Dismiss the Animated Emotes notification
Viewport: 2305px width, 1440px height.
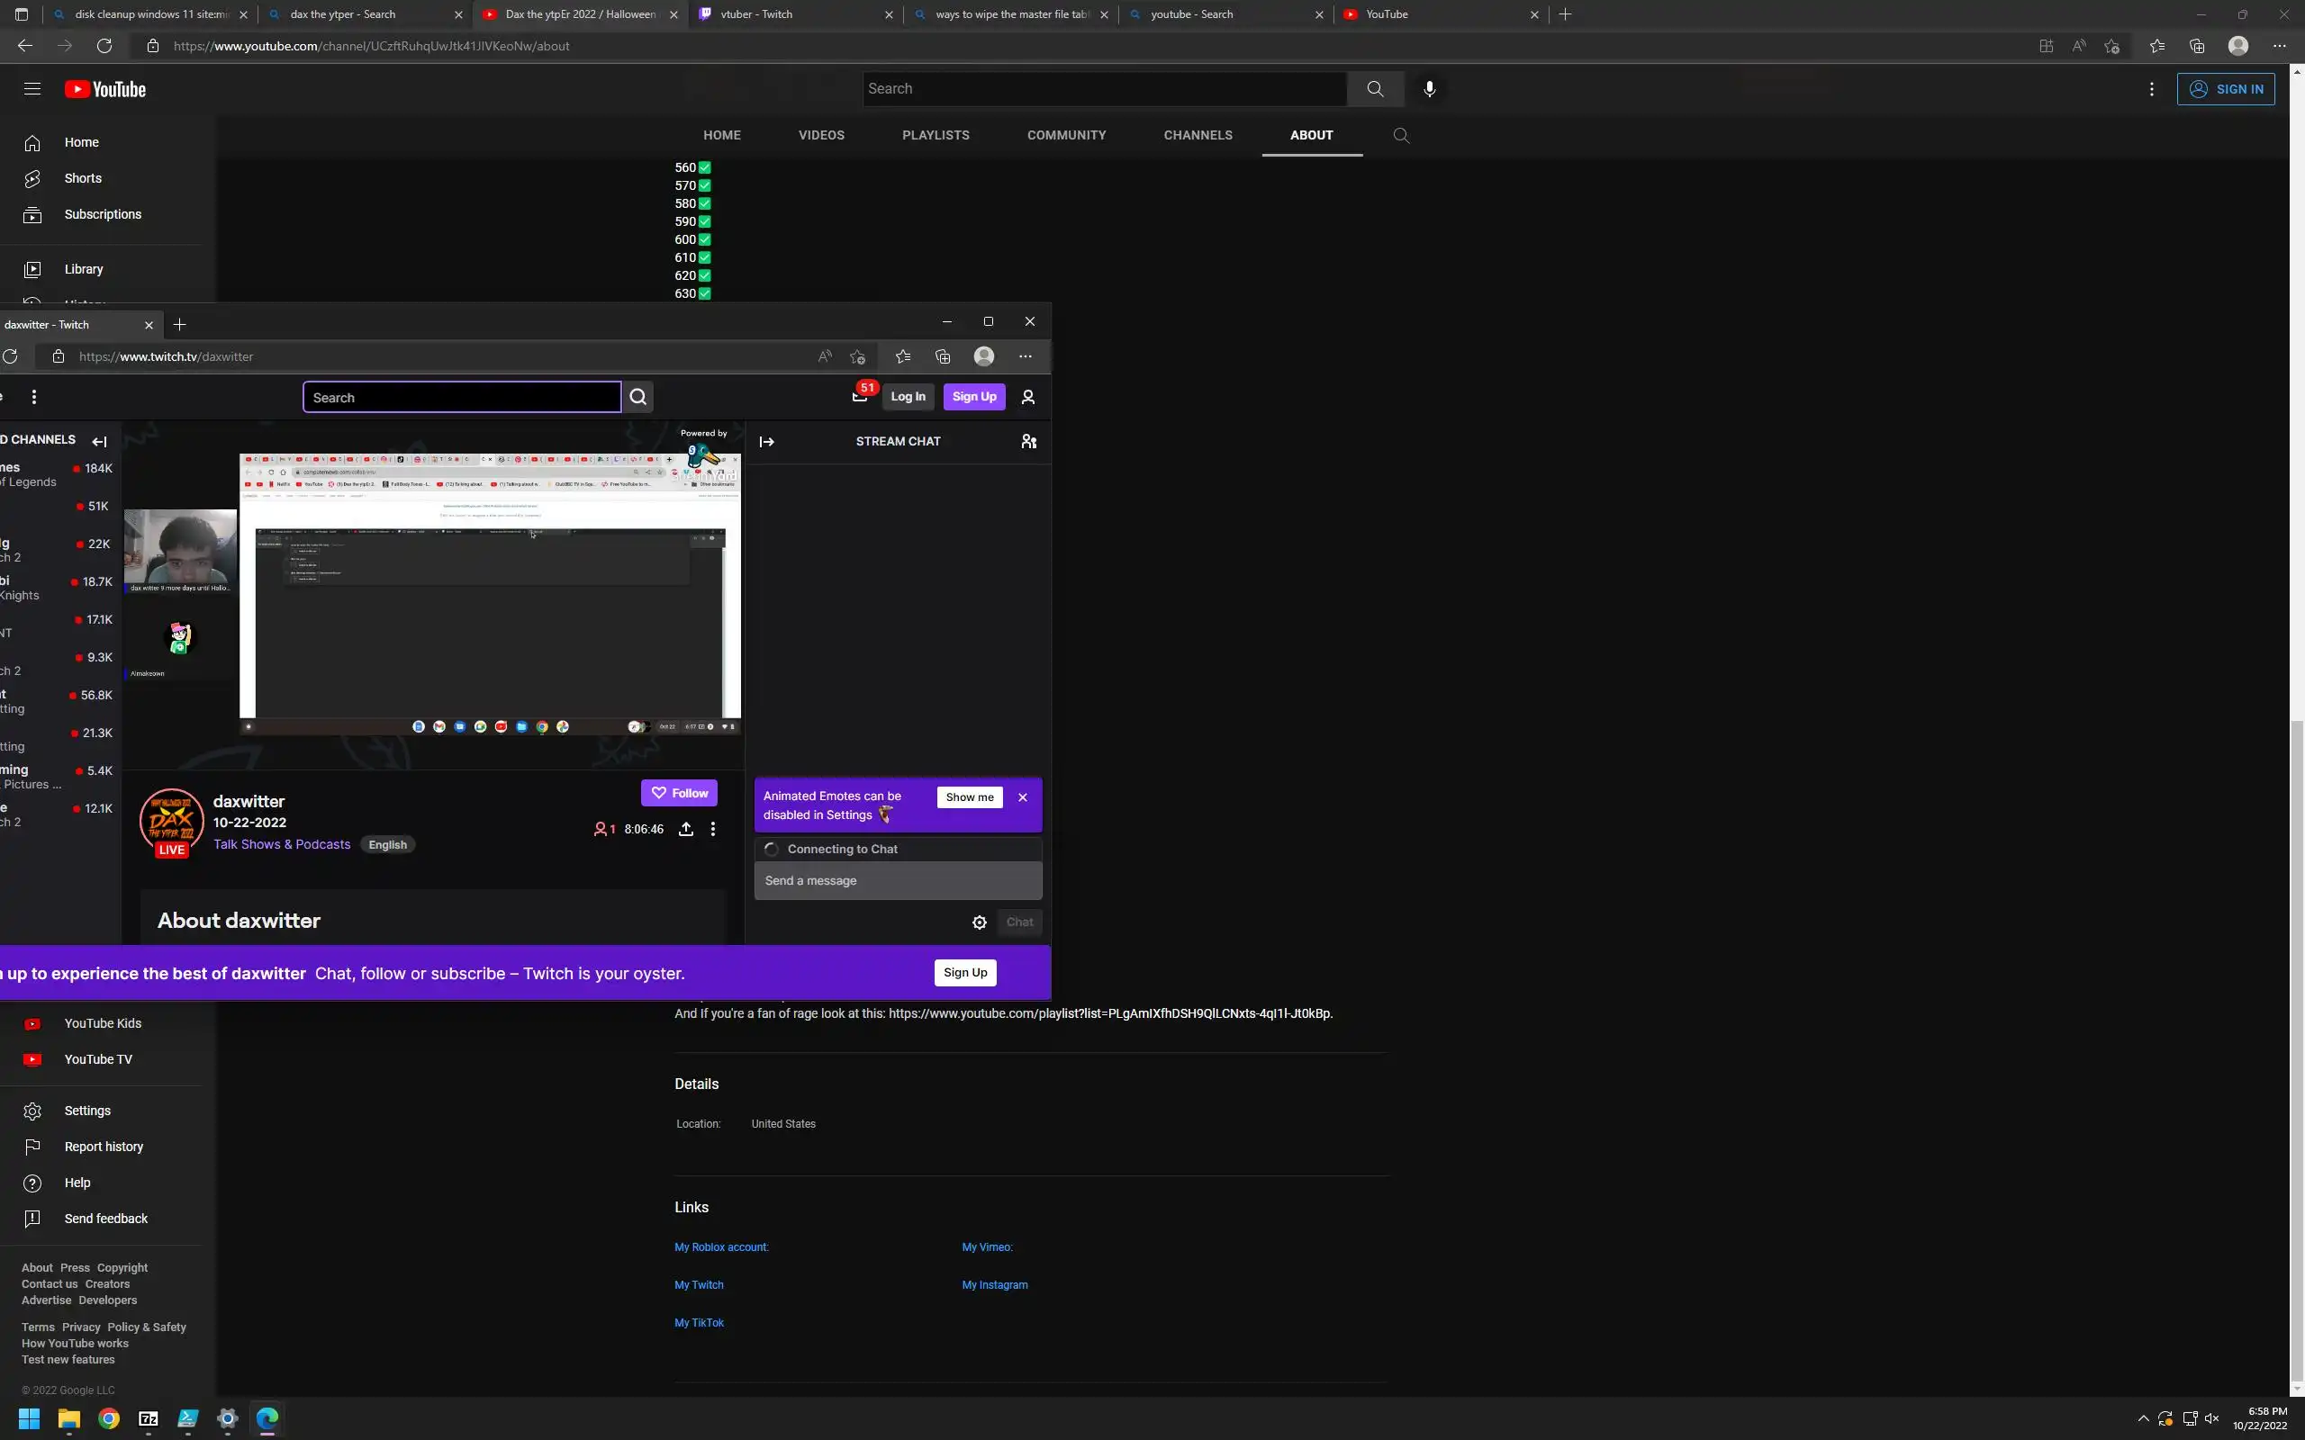[x=1023, y=797]
